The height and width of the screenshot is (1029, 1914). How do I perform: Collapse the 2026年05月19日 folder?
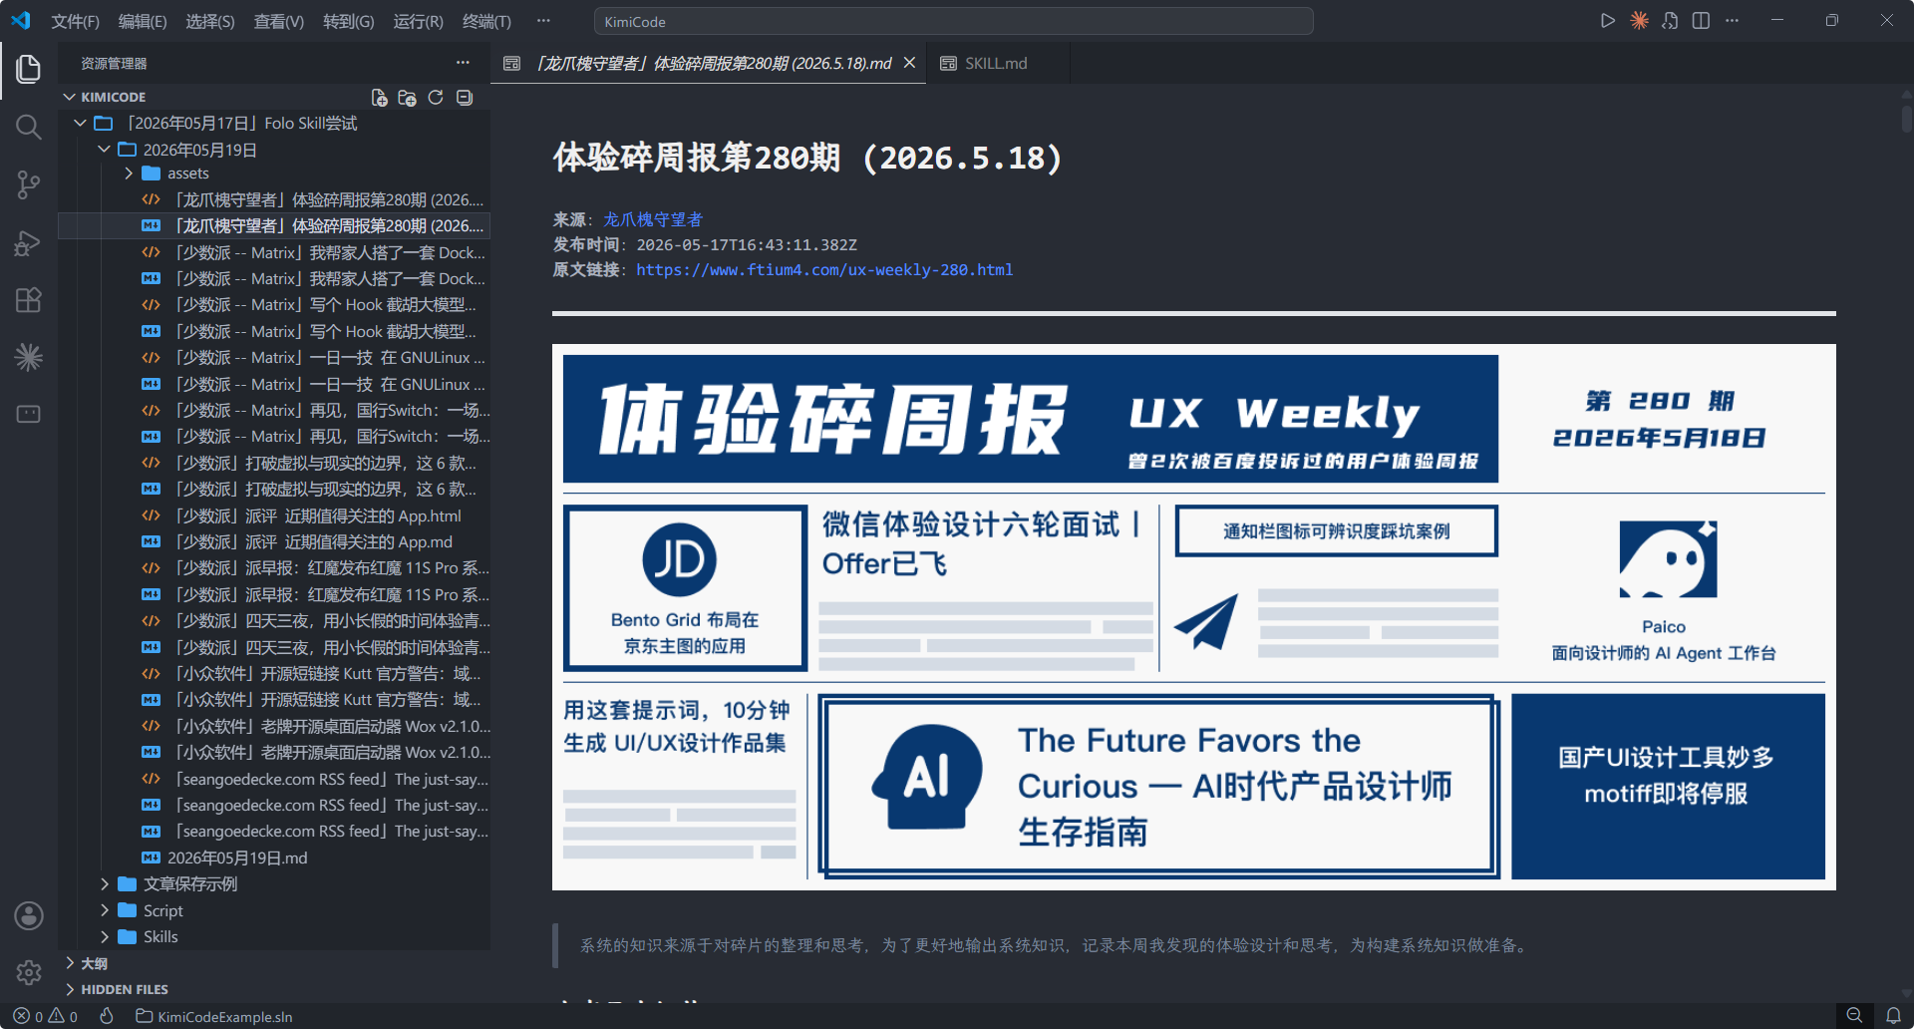click(x=105, y=150)
